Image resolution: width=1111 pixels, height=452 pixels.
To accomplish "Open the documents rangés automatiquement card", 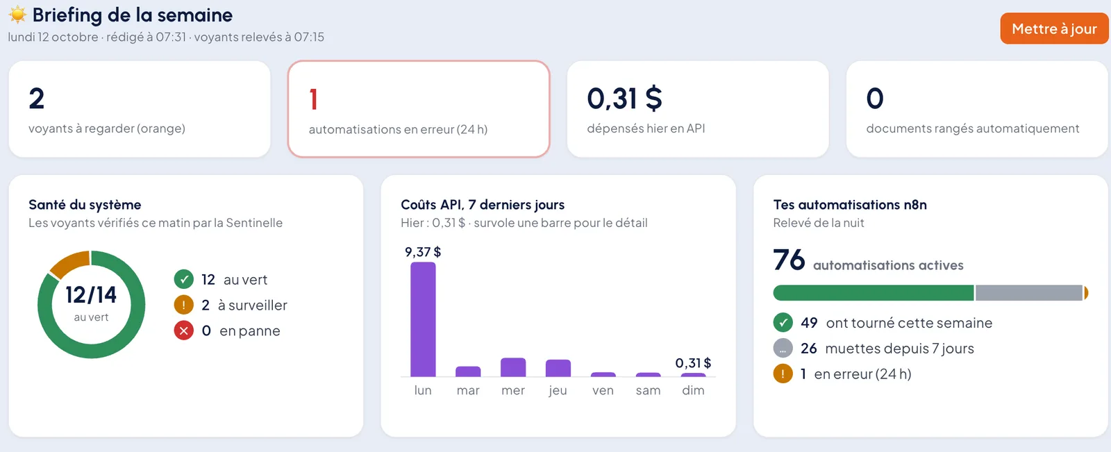I will tap(977, 109).
